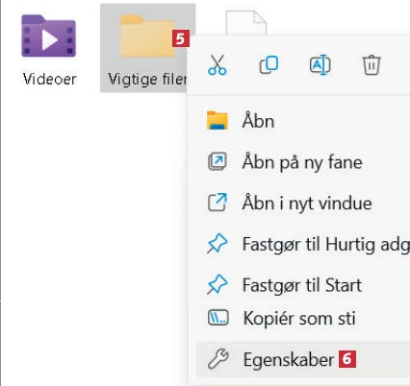410x386 pixels.
Task: Select the Vigtige filer folder icon
Action: (x=147, y=36)
